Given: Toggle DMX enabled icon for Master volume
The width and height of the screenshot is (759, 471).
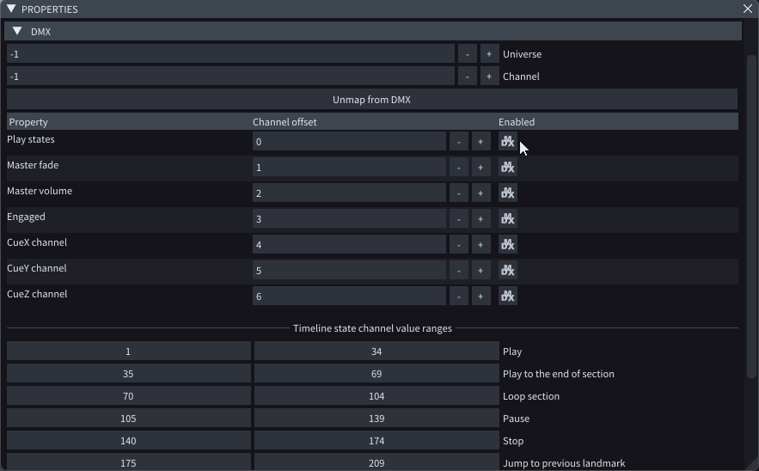Looking at the screenshot, I should (x=507, y=193).
